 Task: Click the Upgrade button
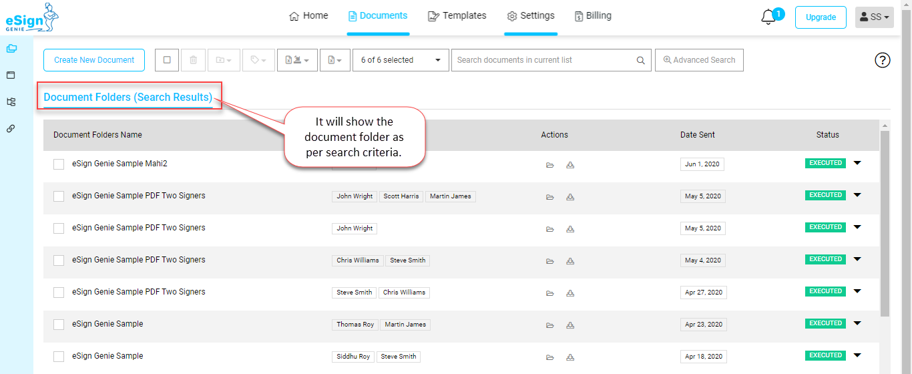coord(821,17)
